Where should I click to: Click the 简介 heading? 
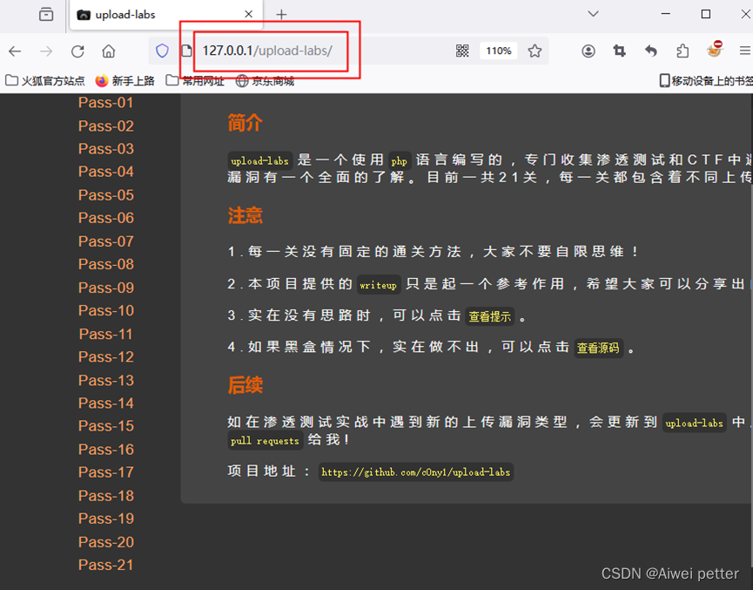point(245,123)
